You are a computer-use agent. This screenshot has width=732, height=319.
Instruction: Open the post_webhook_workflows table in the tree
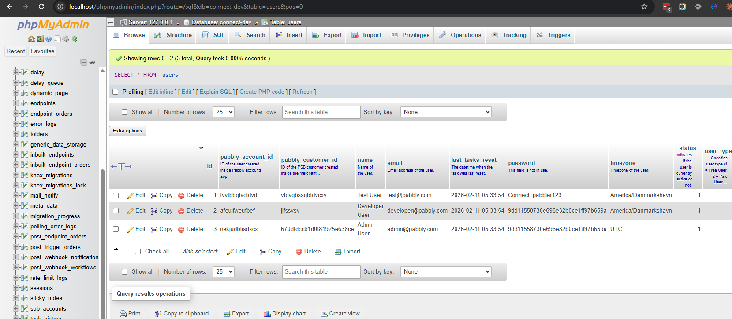tap(63, 268)
